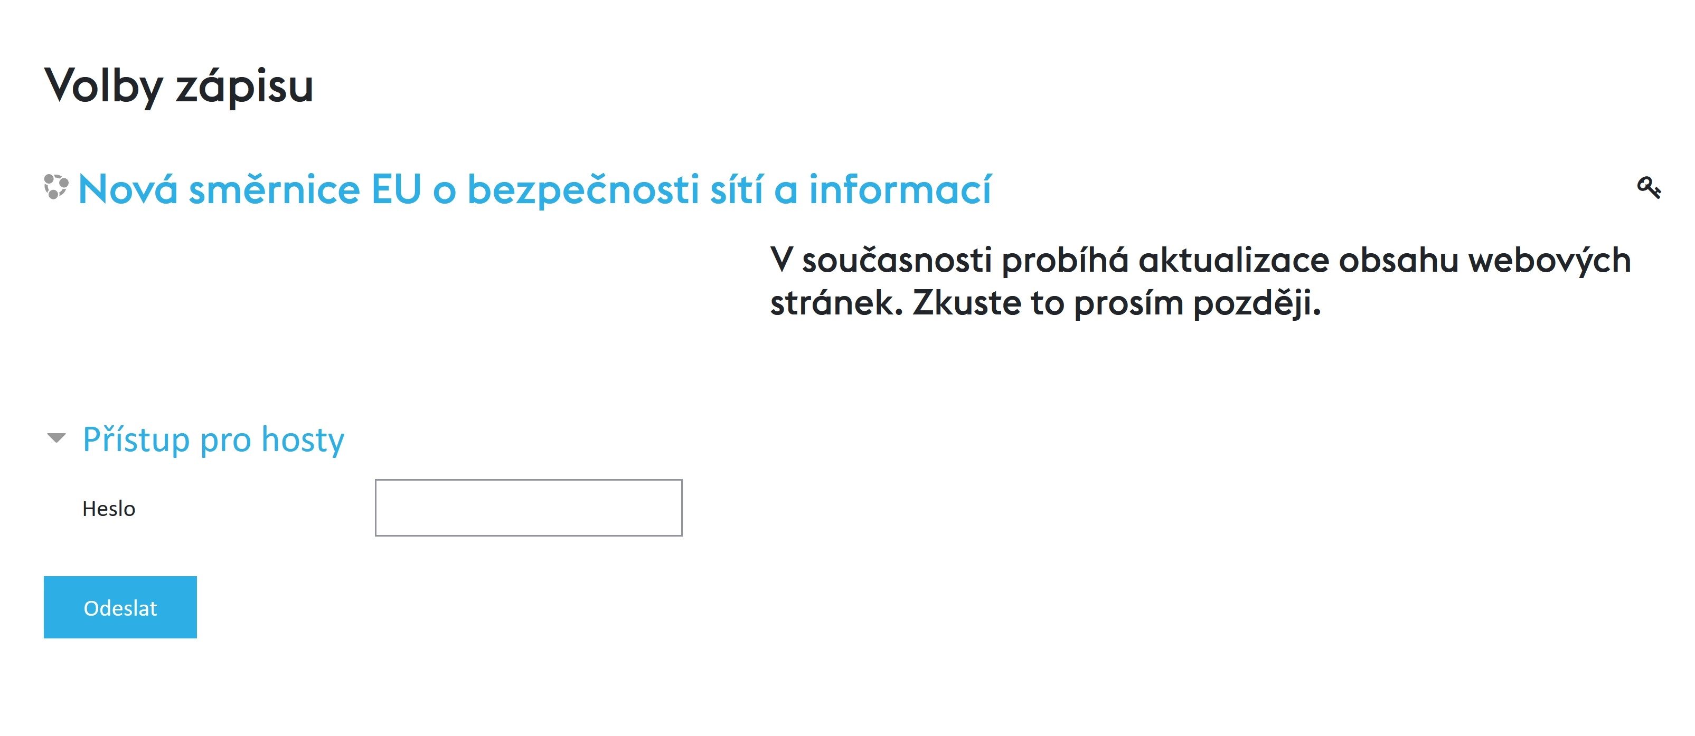The width and height of the screenshot is (1695, 736).
Task: Focus the Heslo password field
Action: coord(529,508)
